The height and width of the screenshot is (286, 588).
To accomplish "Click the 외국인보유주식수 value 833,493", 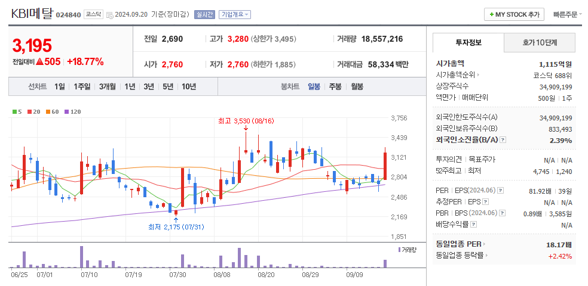I will pos(561,129).
